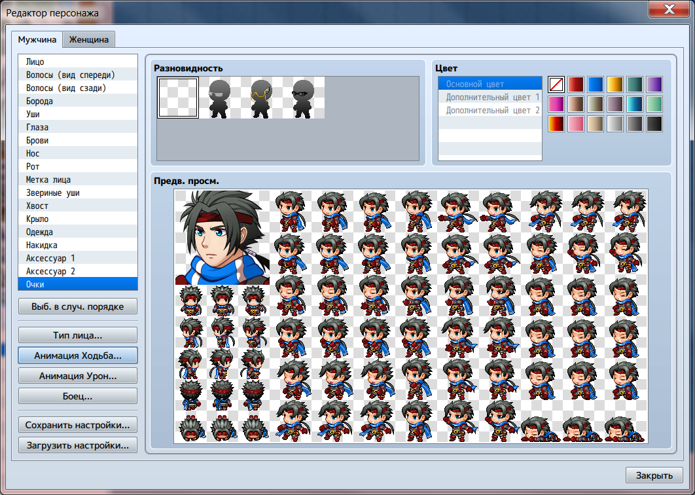This screenshot has width=695, height=495.
Task: Select the fire red-orange gradient swatch
Action: pos(556,124)
